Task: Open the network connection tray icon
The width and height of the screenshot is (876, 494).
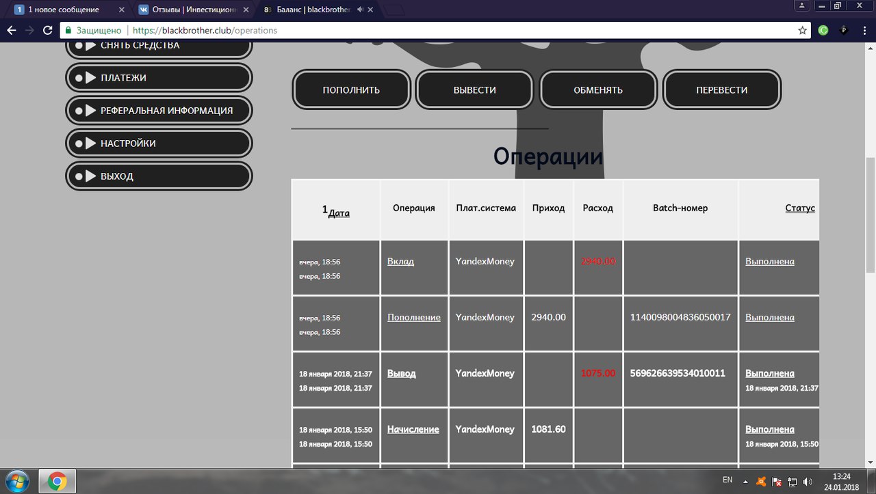Action: 792,481
